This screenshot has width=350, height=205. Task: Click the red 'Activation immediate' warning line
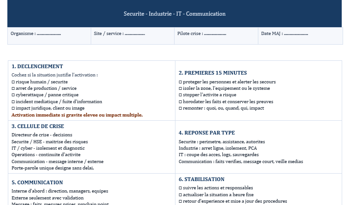point(77,115)
